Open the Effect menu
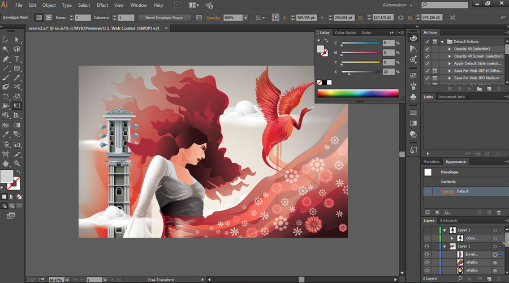 point(102,5)
